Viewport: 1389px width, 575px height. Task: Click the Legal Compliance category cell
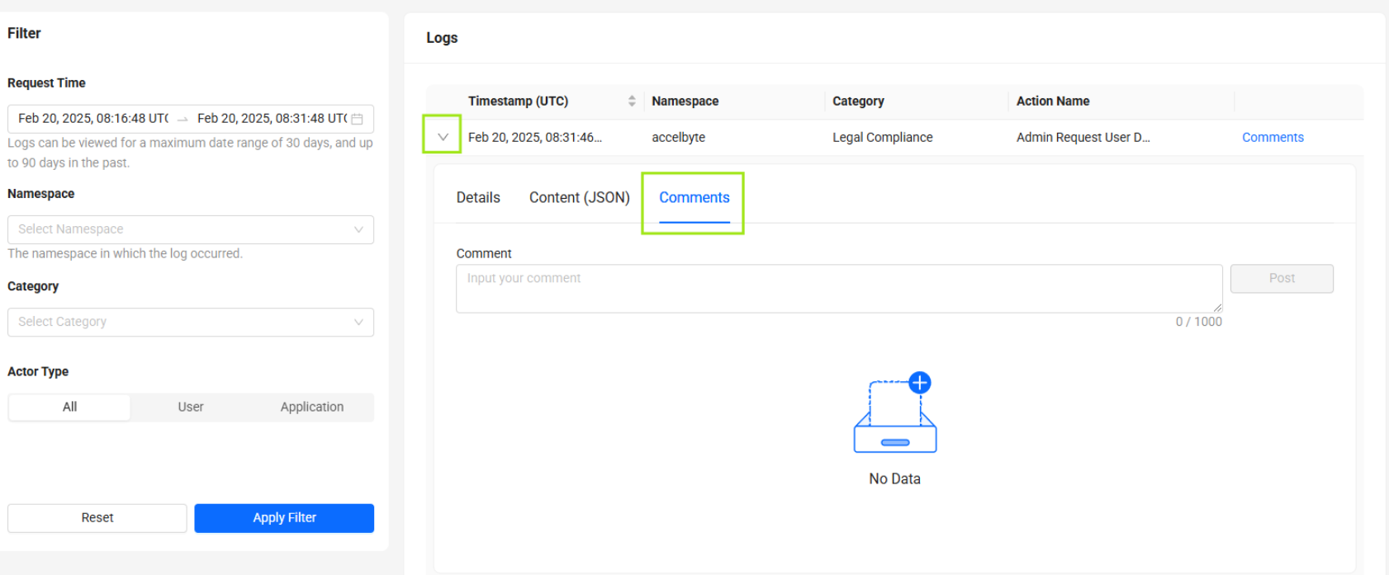(x=882, y=137)
